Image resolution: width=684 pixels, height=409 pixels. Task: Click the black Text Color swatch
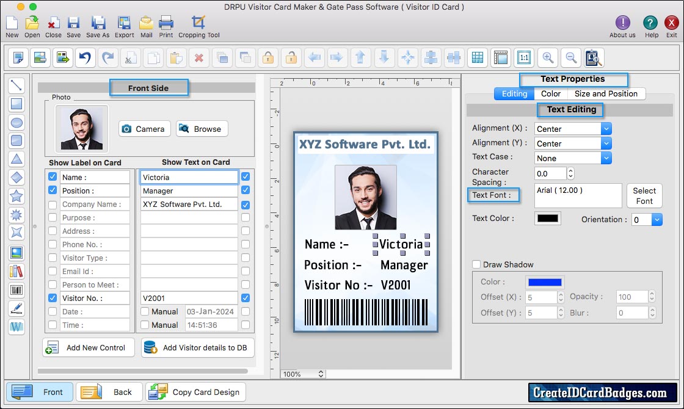coord(547,219)
